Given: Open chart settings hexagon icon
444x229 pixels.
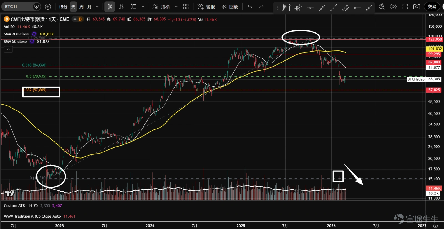Looking at the screenshot, I should [x=393, y=7].
